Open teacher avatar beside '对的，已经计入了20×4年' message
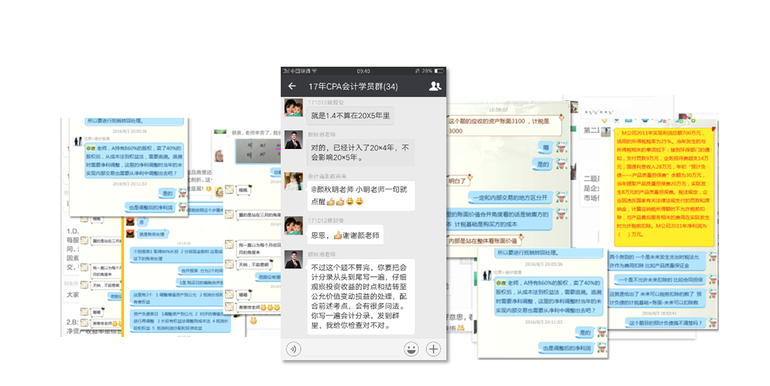Screen dimensions: 770x386 294,141
